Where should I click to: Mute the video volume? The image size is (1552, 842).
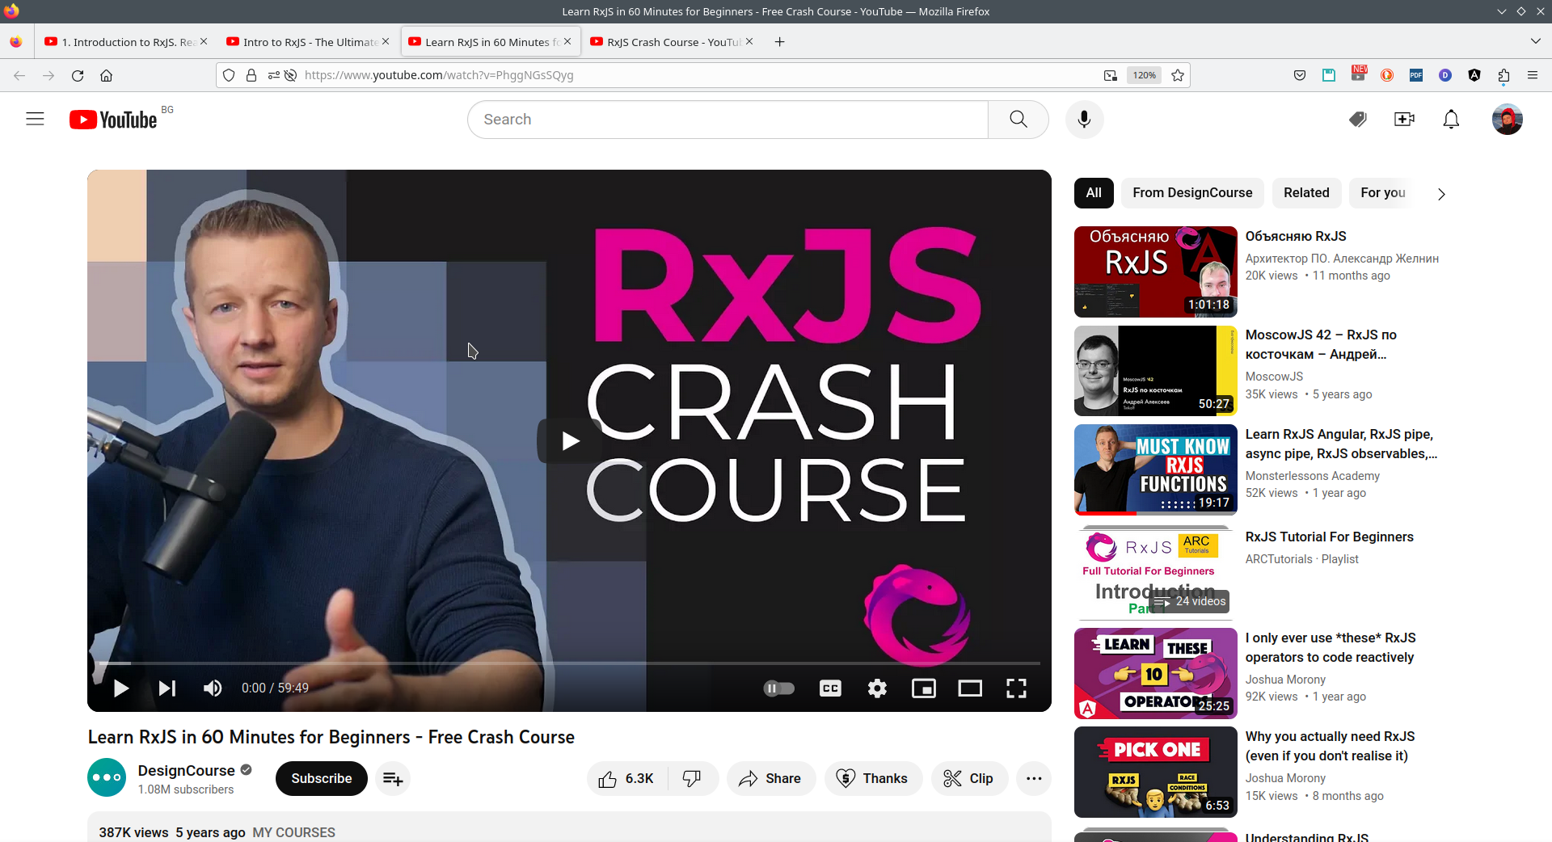click(x=213, y=688)
